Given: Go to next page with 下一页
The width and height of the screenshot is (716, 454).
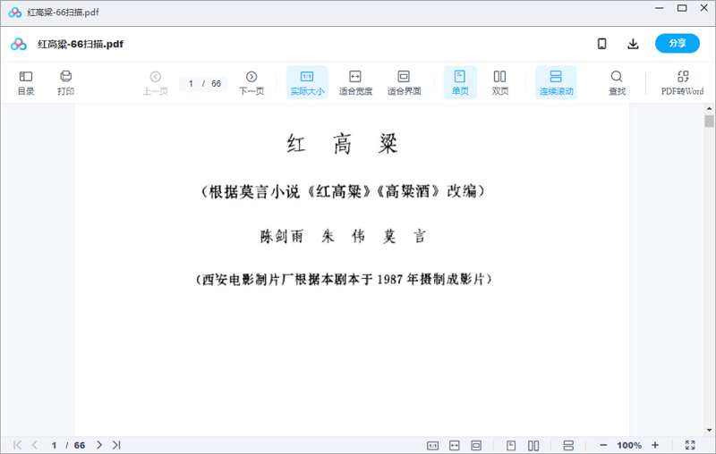Looking at the screenshot, I should coord(251,82).
